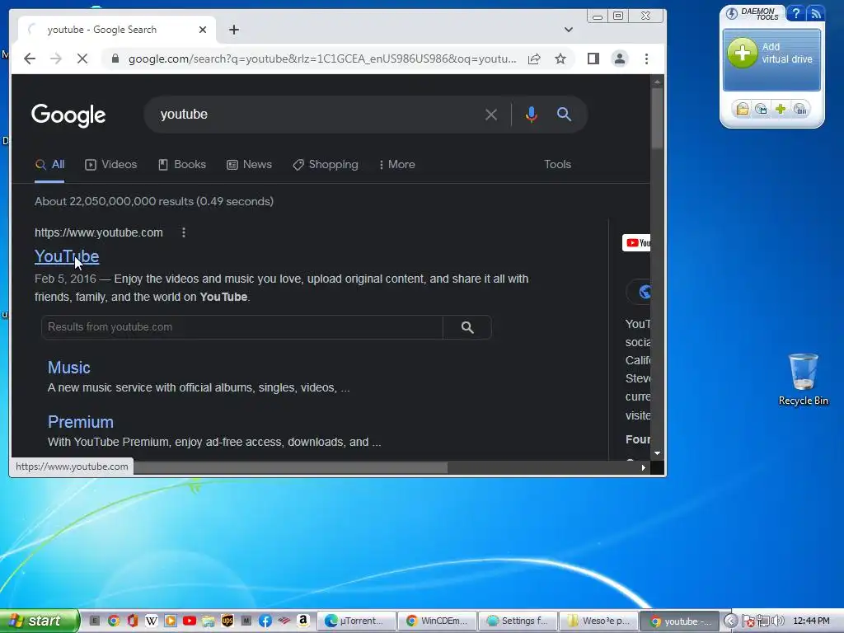Image resolution: width=844 pixels, height=633 pixels.
Task: Close the youtube - Google Search tab
Action: click(203, 30)
